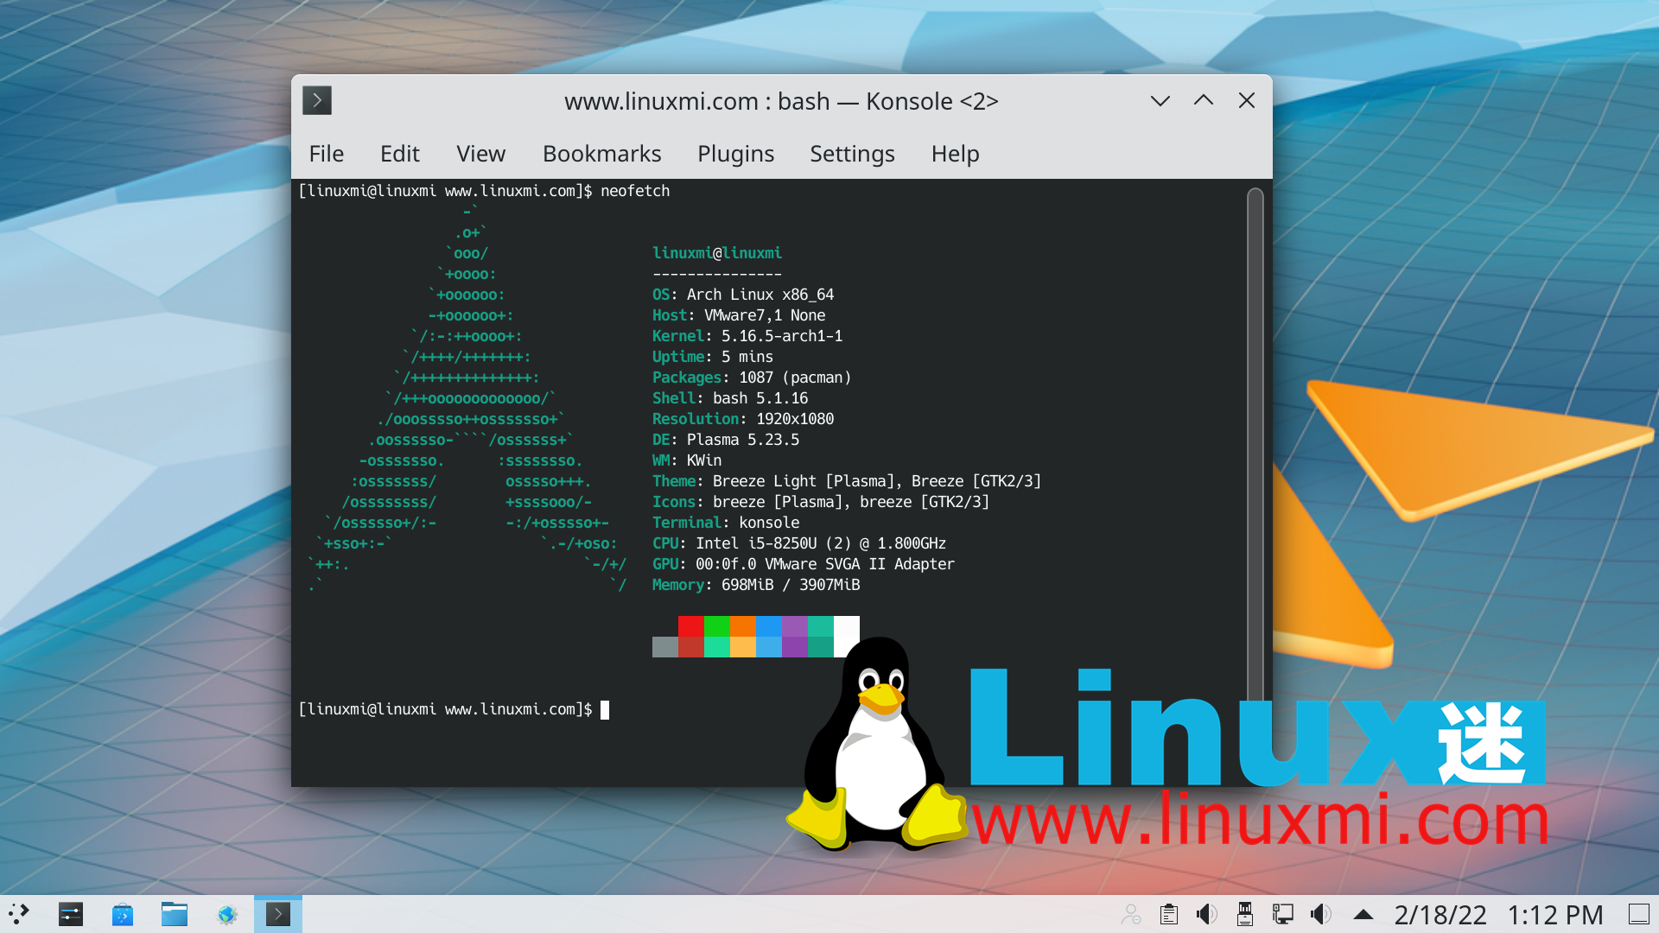Screen dimensions: 1659x933
Task: Activate the Konsole task in the taskbar
Action: coord(278,914)
